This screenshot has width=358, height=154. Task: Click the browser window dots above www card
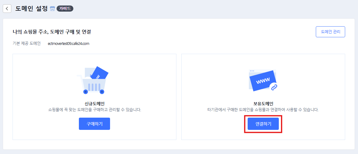(252, 71)
